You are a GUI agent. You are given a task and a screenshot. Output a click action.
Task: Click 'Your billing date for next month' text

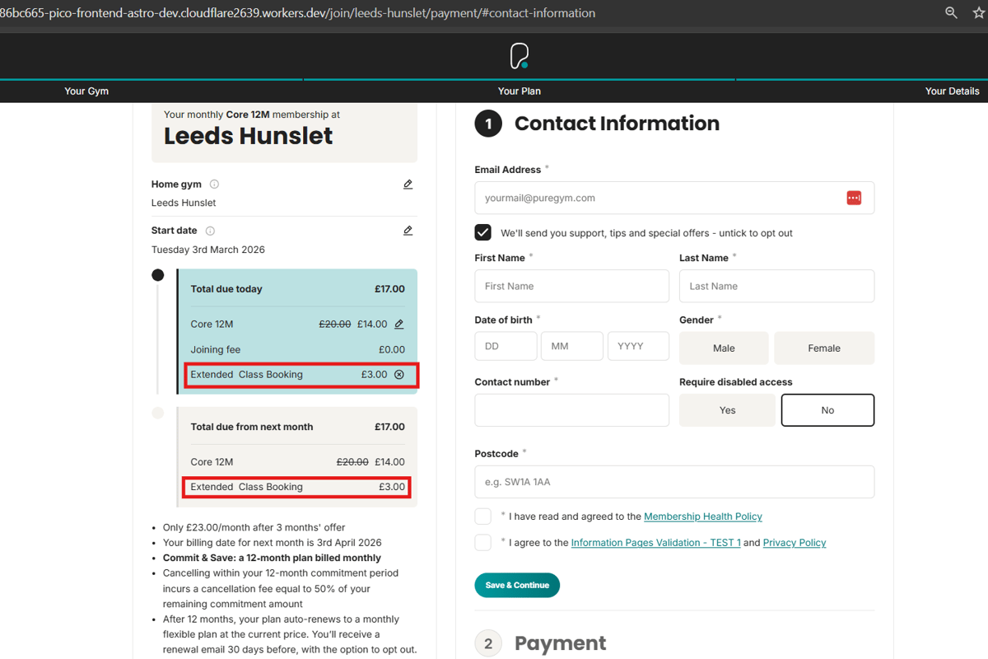click(273, 543)
